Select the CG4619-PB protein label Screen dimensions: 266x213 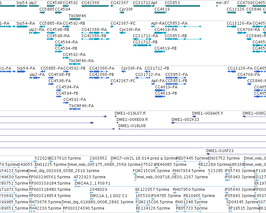coord(166,93)
